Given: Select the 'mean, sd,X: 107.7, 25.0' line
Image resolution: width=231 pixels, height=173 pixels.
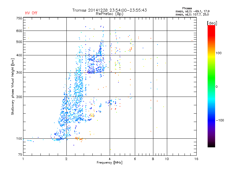Looking at the screenshot, I should point(192,14).
